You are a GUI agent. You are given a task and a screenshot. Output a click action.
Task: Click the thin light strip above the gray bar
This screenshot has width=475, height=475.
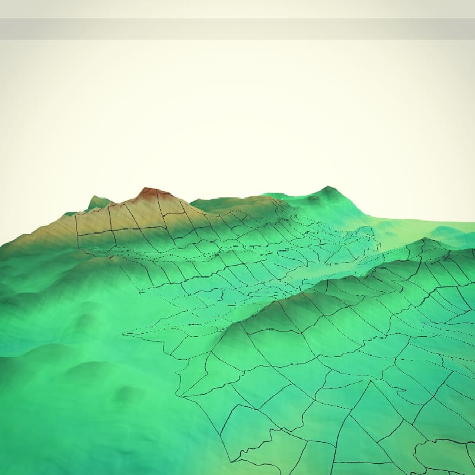click(x=237, y=9)
